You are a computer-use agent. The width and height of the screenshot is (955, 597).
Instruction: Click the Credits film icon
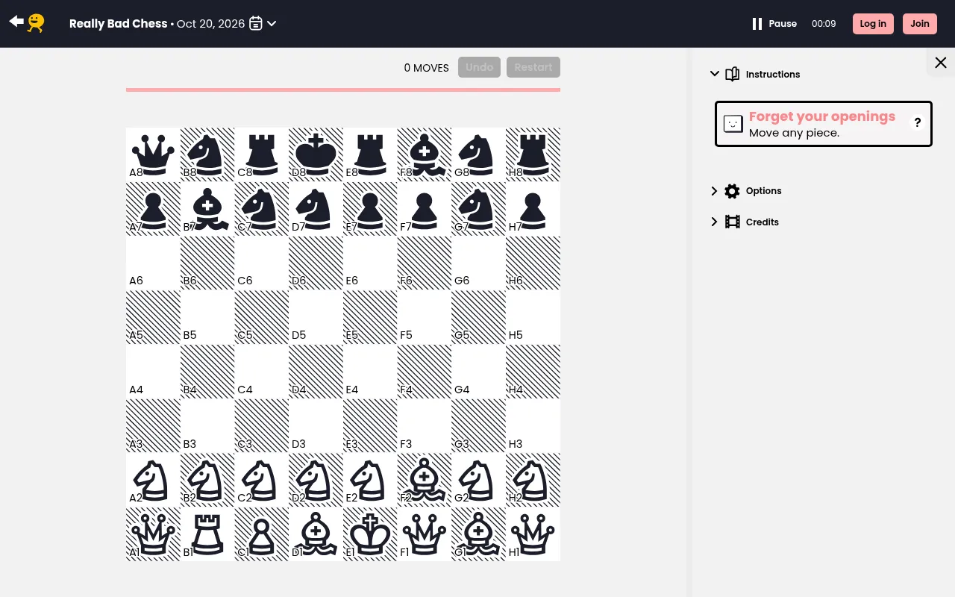tap(733, 222)
